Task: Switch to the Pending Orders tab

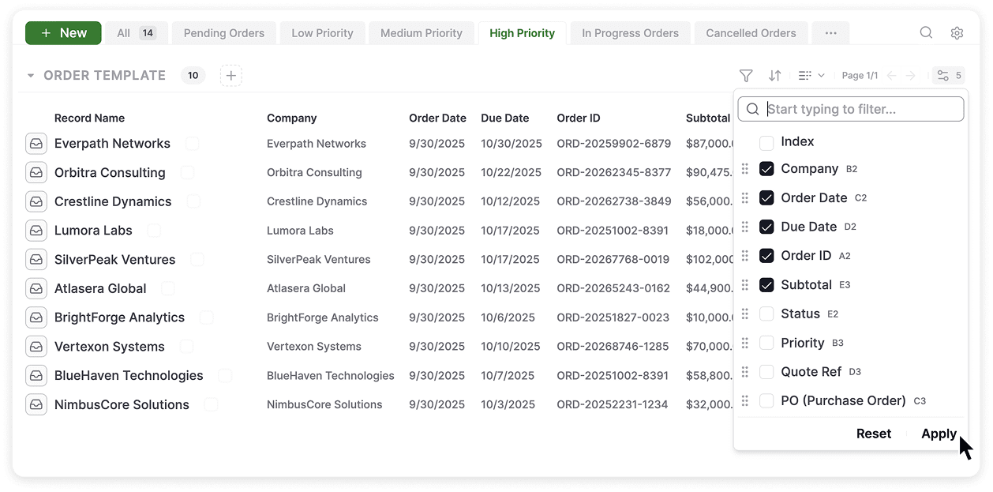Action: point(224,33)
